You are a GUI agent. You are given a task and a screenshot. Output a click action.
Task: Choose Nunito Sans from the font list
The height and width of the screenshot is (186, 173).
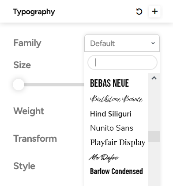[112, 128]
